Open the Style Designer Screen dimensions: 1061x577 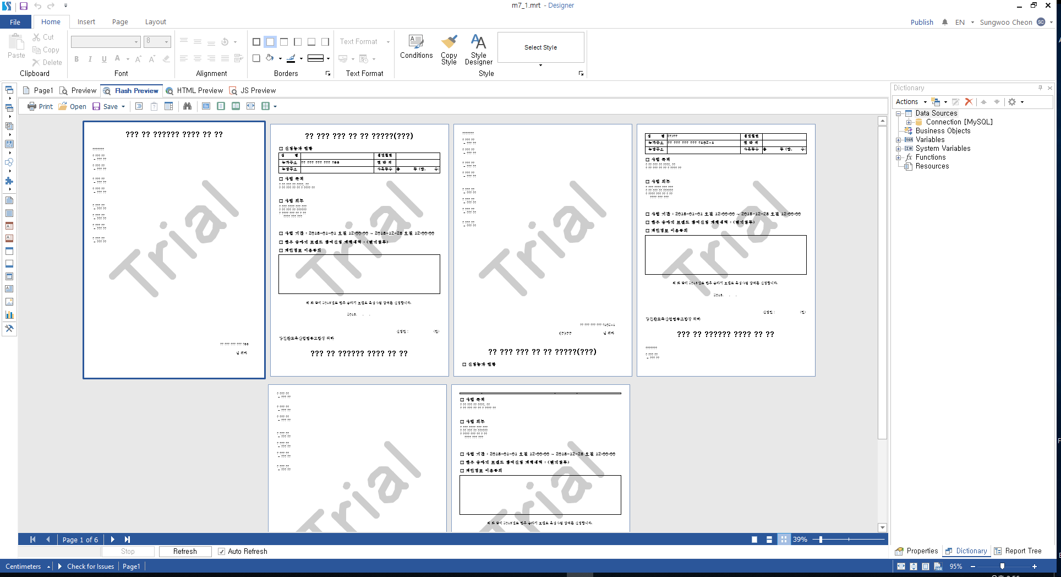[x=478, y=50]
